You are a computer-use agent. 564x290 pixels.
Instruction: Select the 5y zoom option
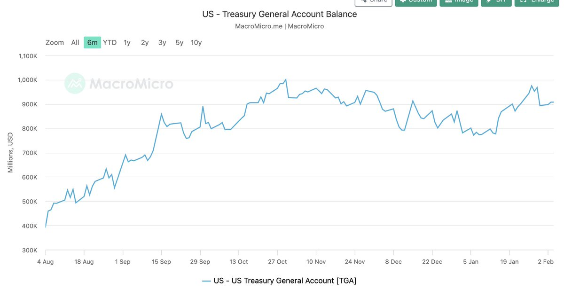pyautogui.click(x=180, y=43)
